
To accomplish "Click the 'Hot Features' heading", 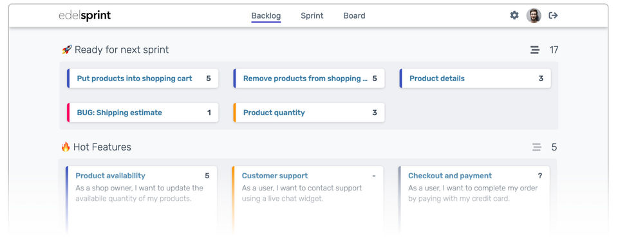I will click(102, 147).
